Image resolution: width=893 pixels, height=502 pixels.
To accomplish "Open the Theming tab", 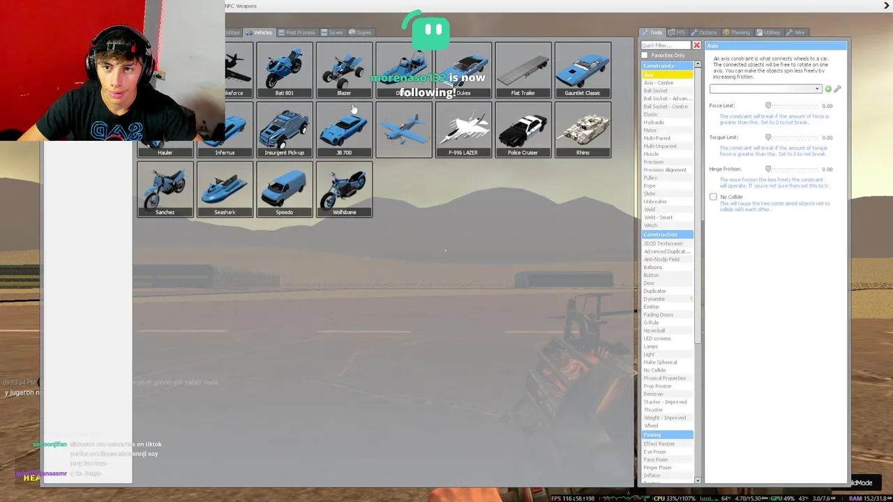I will click(x=736, y=32).
